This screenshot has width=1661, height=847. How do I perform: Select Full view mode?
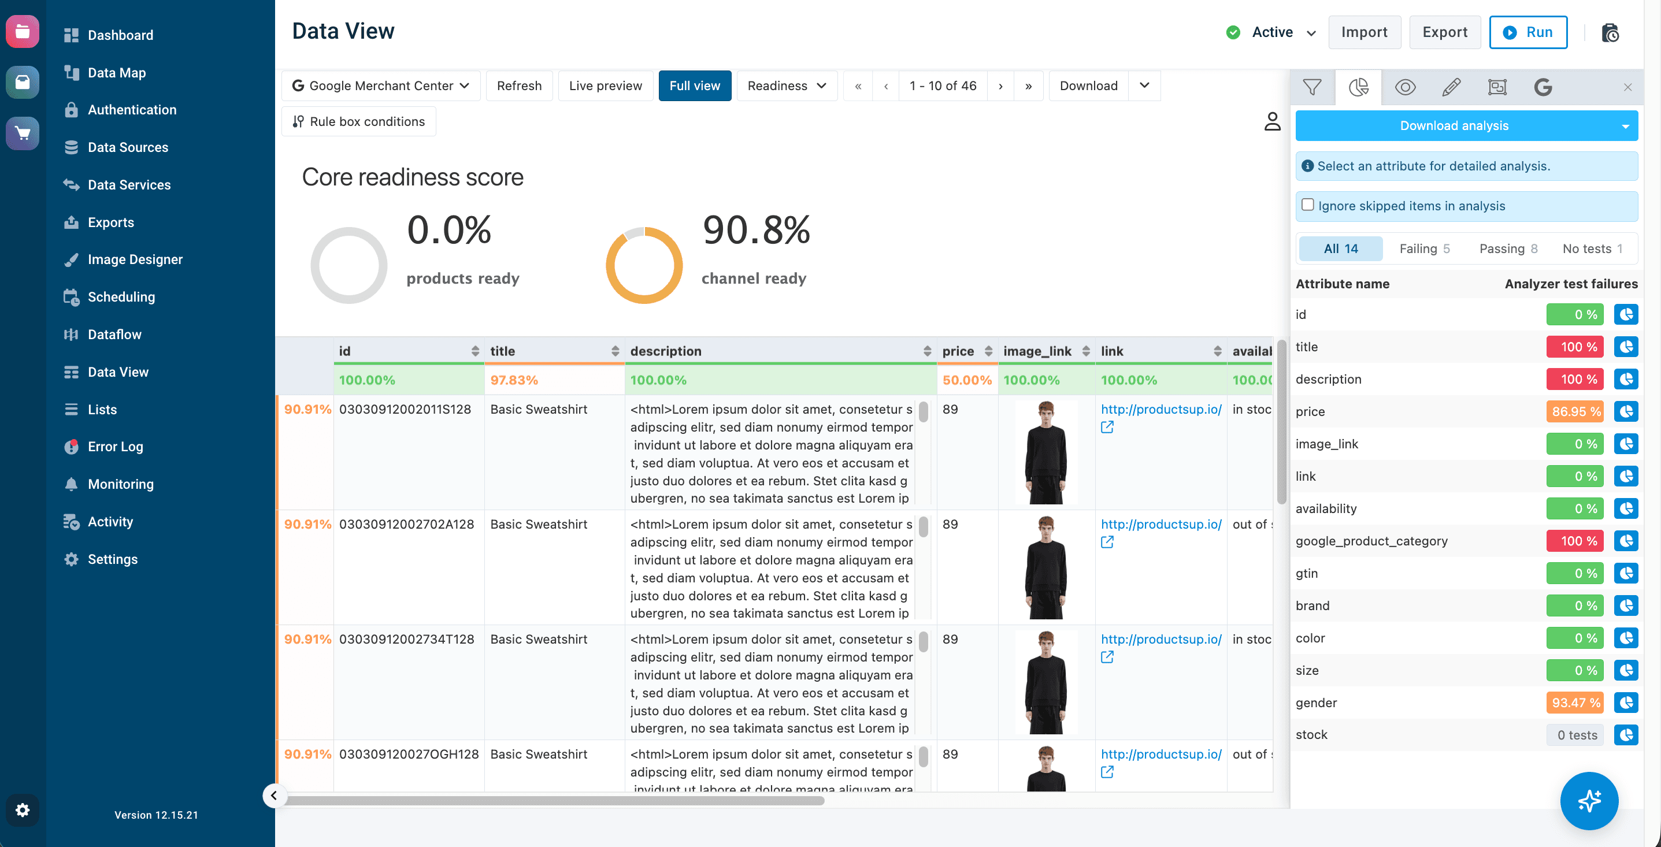[695, 86]
